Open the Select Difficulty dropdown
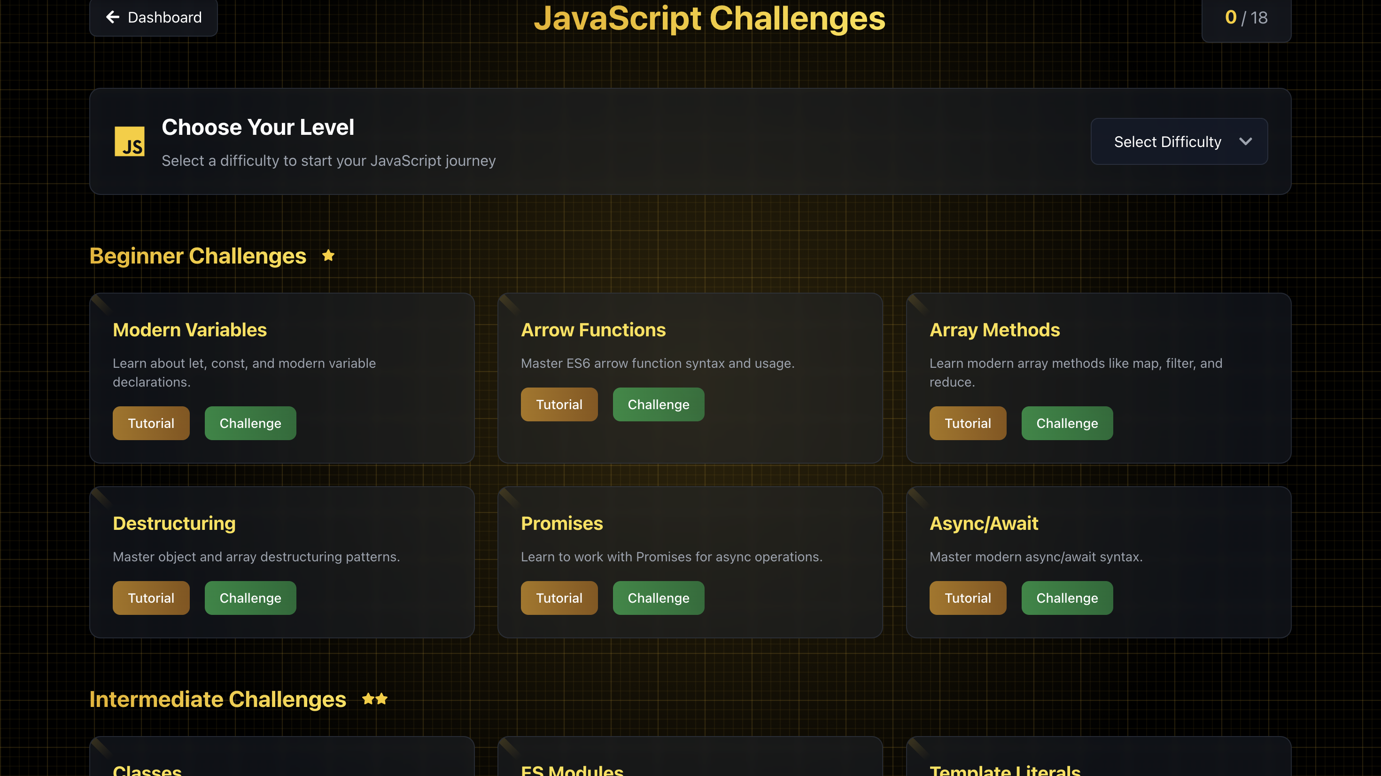Screen dimensions: 1381x776 (x=1179, y=141)
